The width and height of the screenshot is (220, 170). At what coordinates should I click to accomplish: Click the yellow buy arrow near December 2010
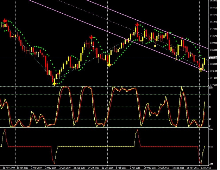[109, 65]
